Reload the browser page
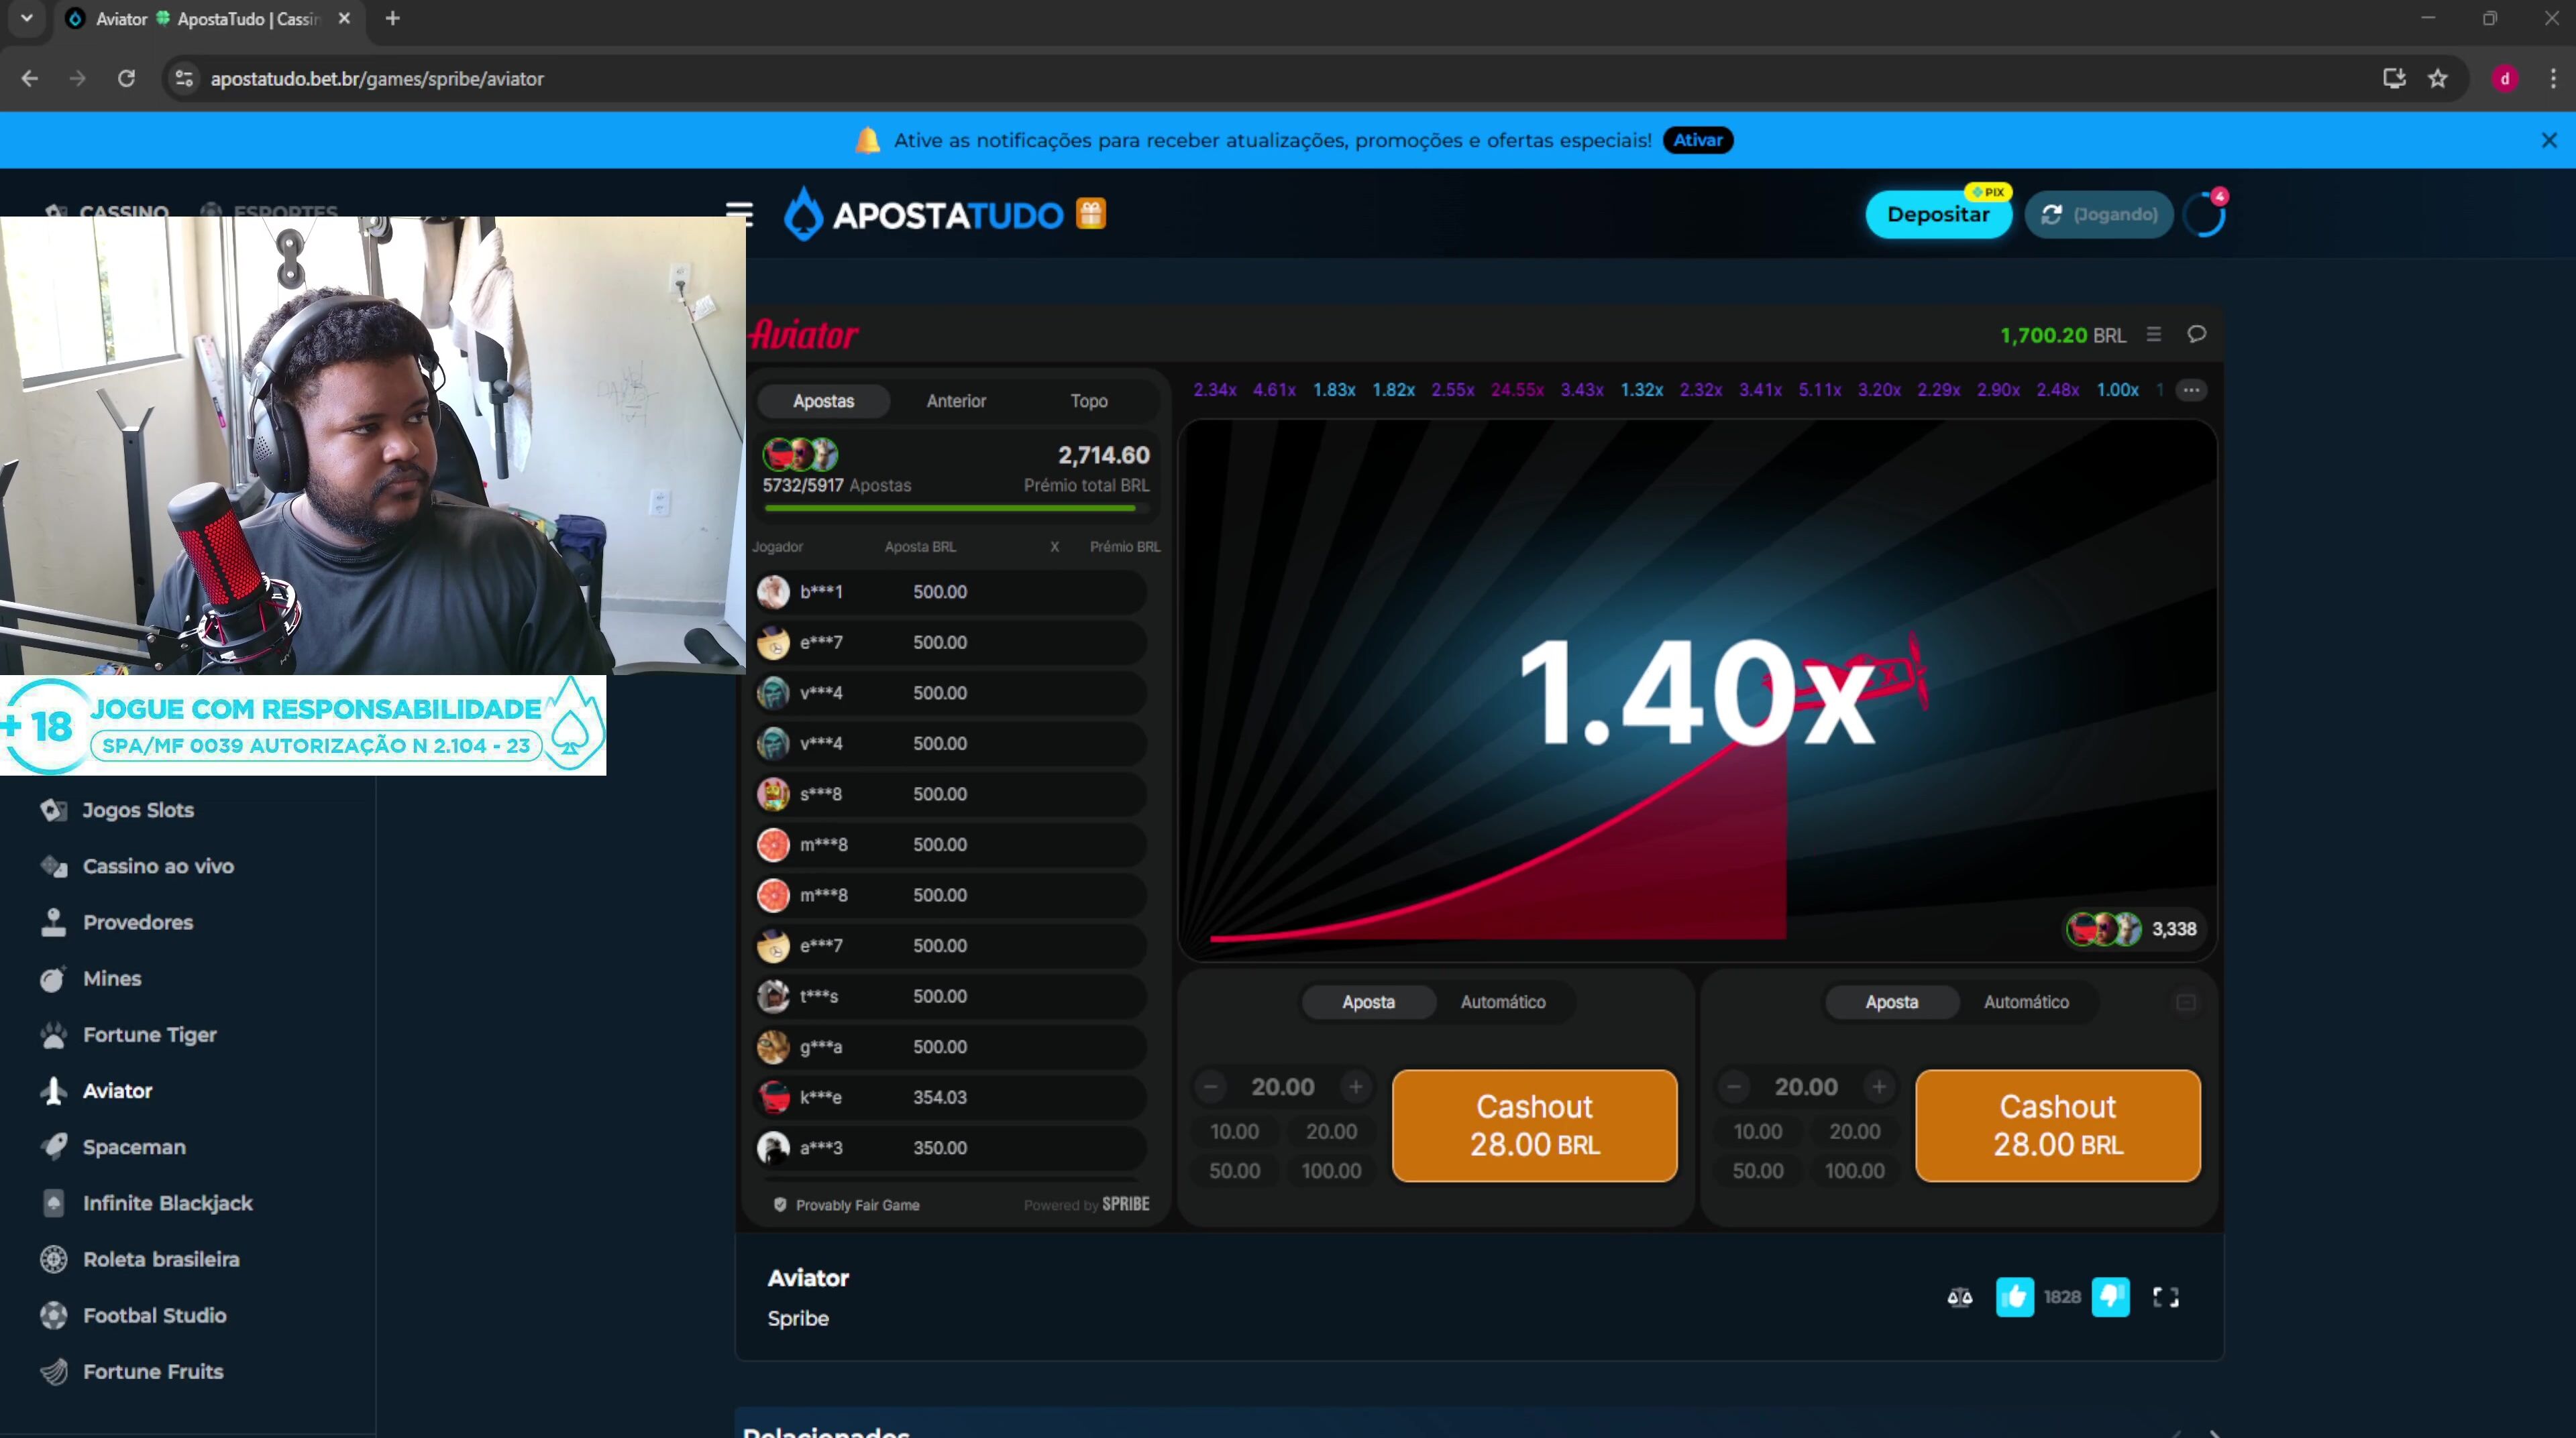This screenshot has width=2576, height=1438. click(126, 78)
